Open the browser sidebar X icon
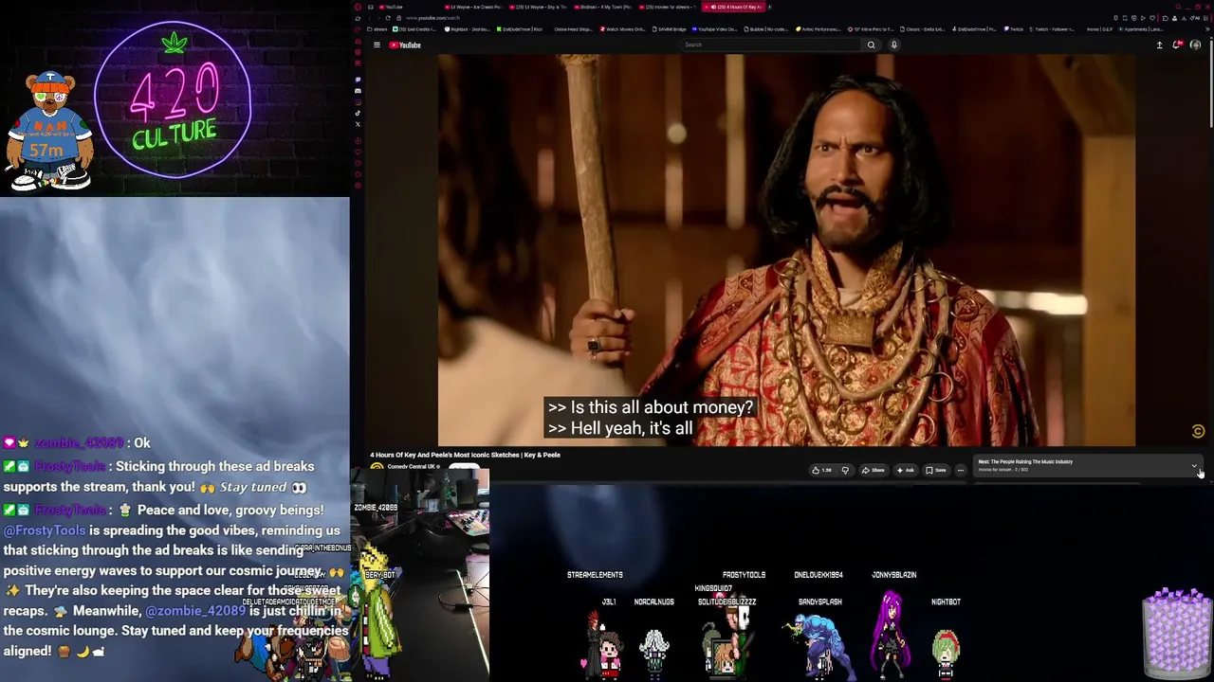Screen dimensions: 1214x682 [358, 124]
